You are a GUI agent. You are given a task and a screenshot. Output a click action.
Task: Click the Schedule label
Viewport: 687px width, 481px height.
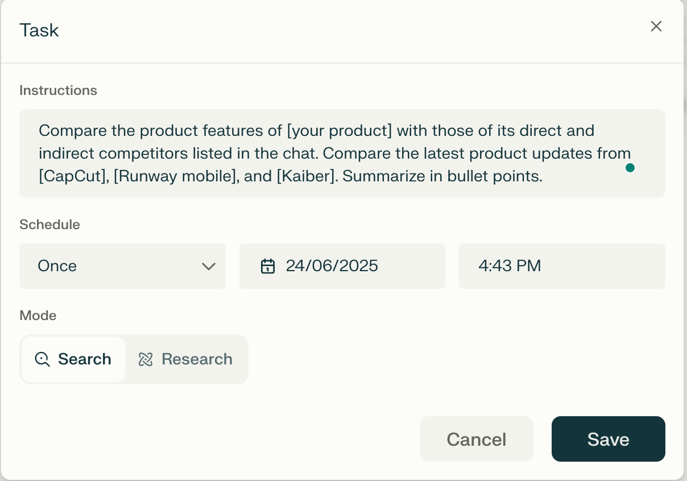[x=49, y=225]
